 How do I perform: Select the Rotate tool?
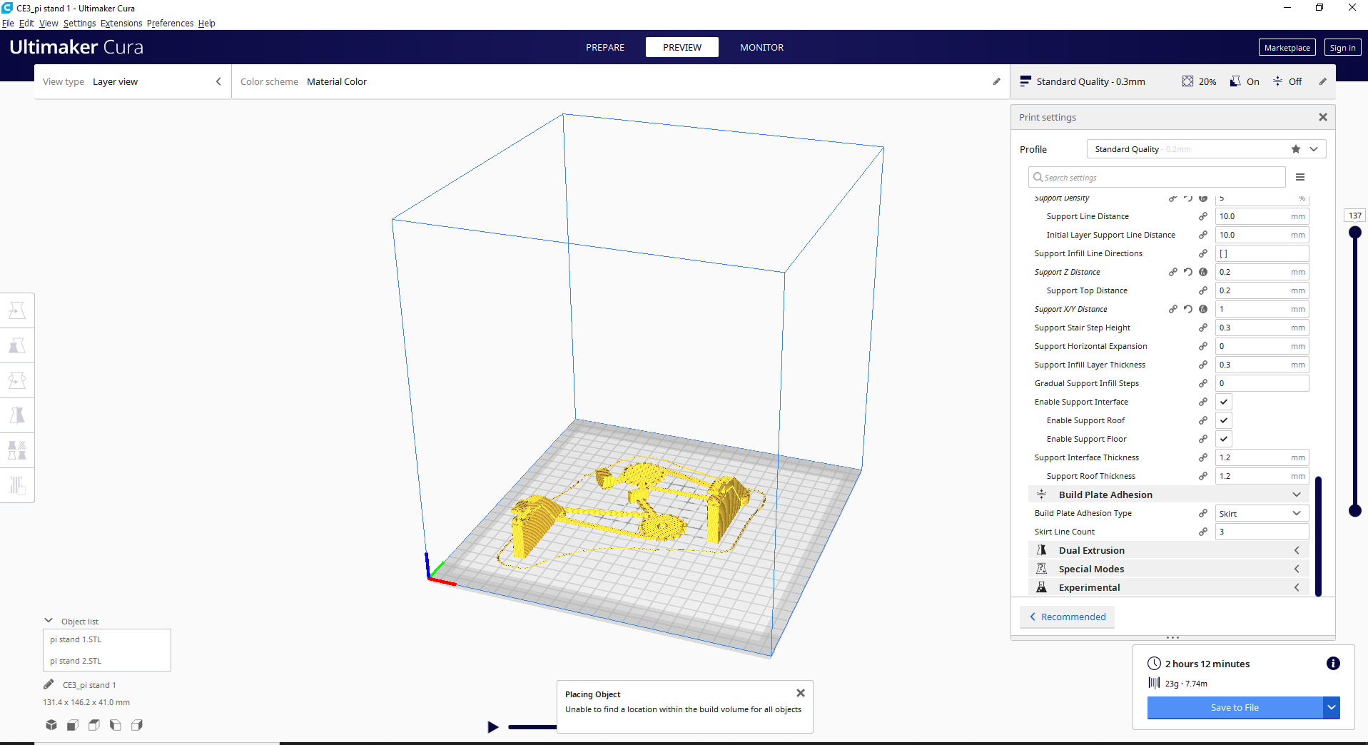coord(17,380)
